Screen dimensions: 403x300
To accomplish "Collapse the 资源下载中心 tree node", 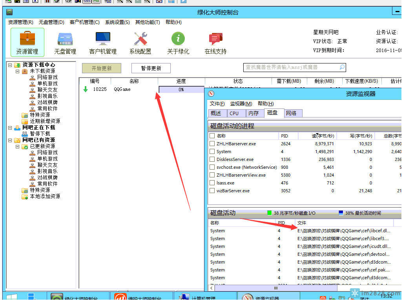I will [x=10, y=65].
